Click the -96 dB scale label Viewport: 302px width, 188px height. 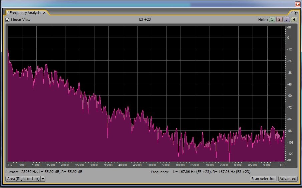point(289,131)
